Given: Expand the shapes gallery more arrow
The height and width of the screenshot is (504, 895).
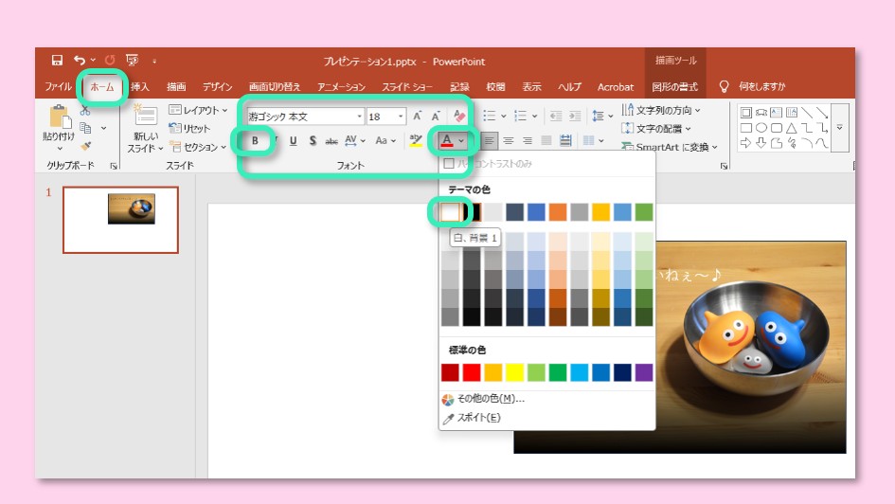Looking at the screenshot, I should (840, 128).
